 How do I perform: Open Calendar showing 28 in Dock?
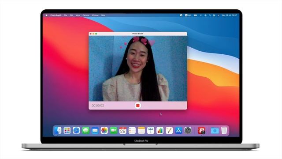pos(123,130)
